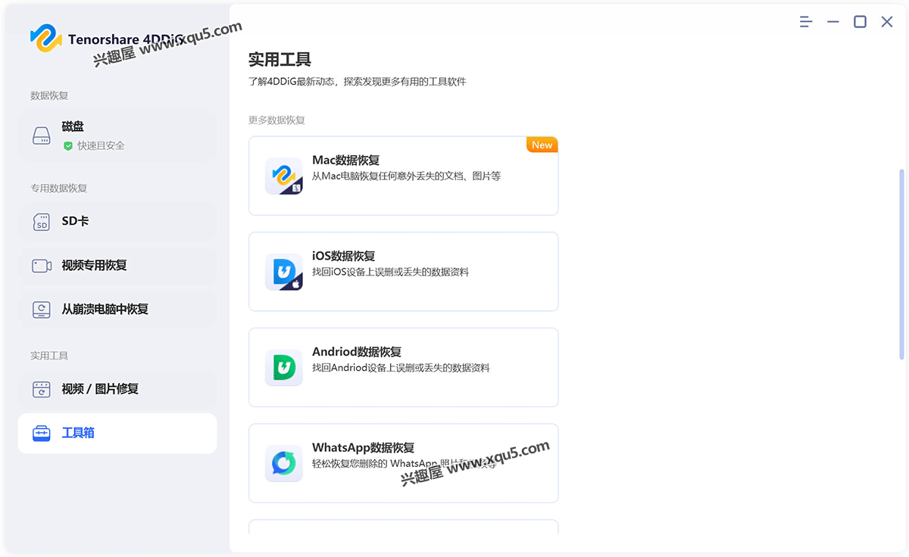Click the iOS数据恢复 app icon

click(283, 272)
